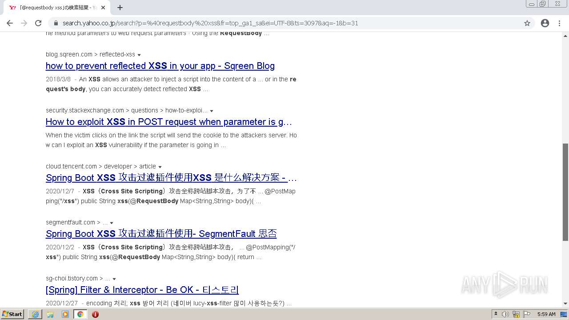Click the browser forward arrow

pos(24,23)
